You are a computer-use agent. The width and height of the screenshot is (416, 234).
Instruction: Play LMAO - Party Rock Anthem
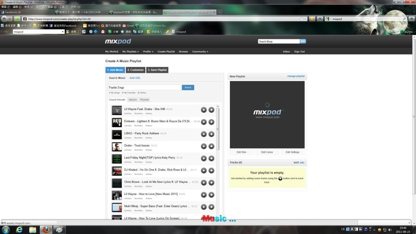coord(204,134)
